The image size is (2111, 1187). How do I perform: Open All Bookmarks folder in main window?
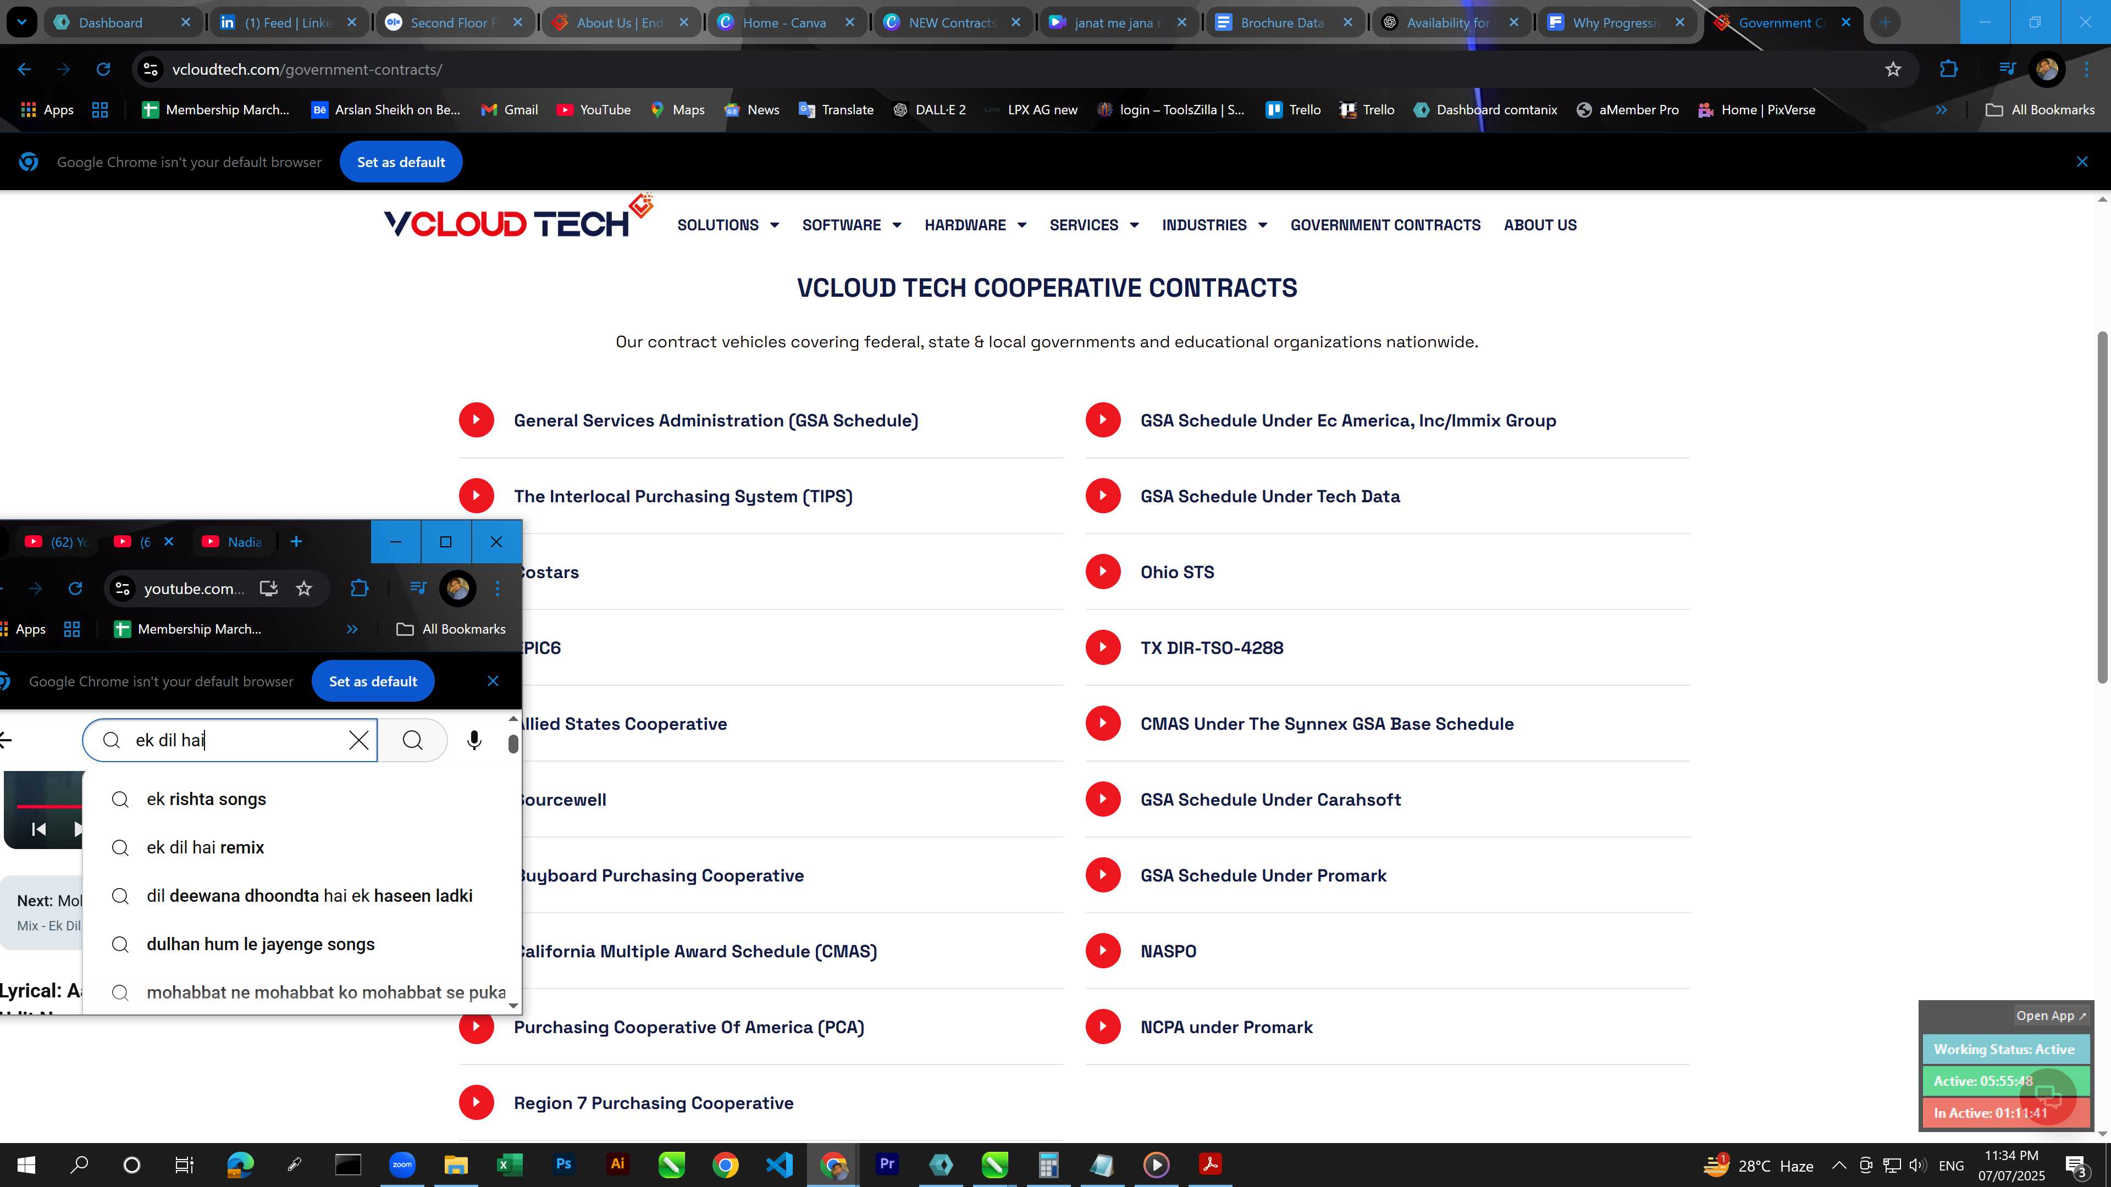click(x=2040, y=110)
